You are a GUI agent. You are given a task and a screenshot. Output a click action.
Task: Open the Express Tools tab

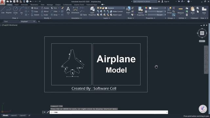click(x=79, y=5)
